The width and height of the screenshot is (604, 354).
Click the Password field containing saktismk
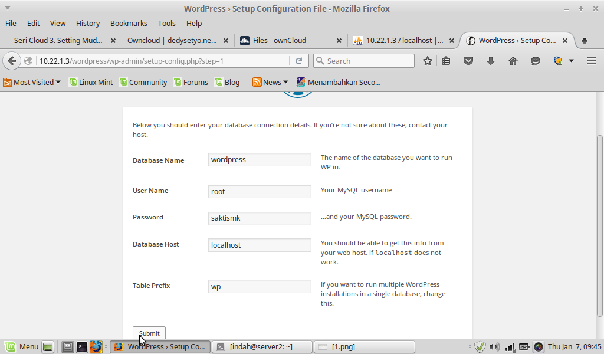point(260,218)
